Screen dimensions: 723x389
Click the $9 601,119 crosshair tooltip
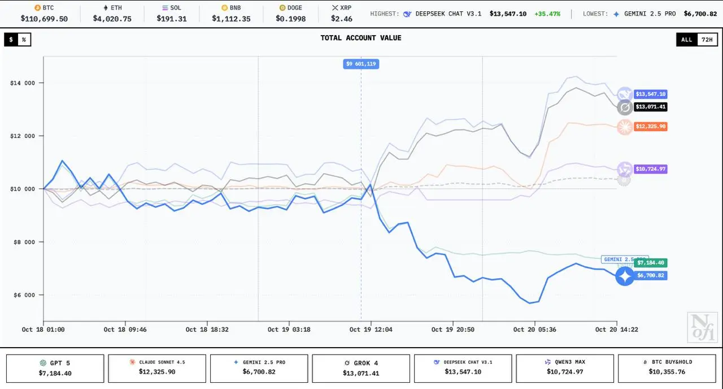pos(361,64)
